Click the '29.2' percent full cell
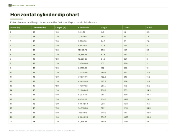This screenshot has width=177, height=137. pos(157,99)
